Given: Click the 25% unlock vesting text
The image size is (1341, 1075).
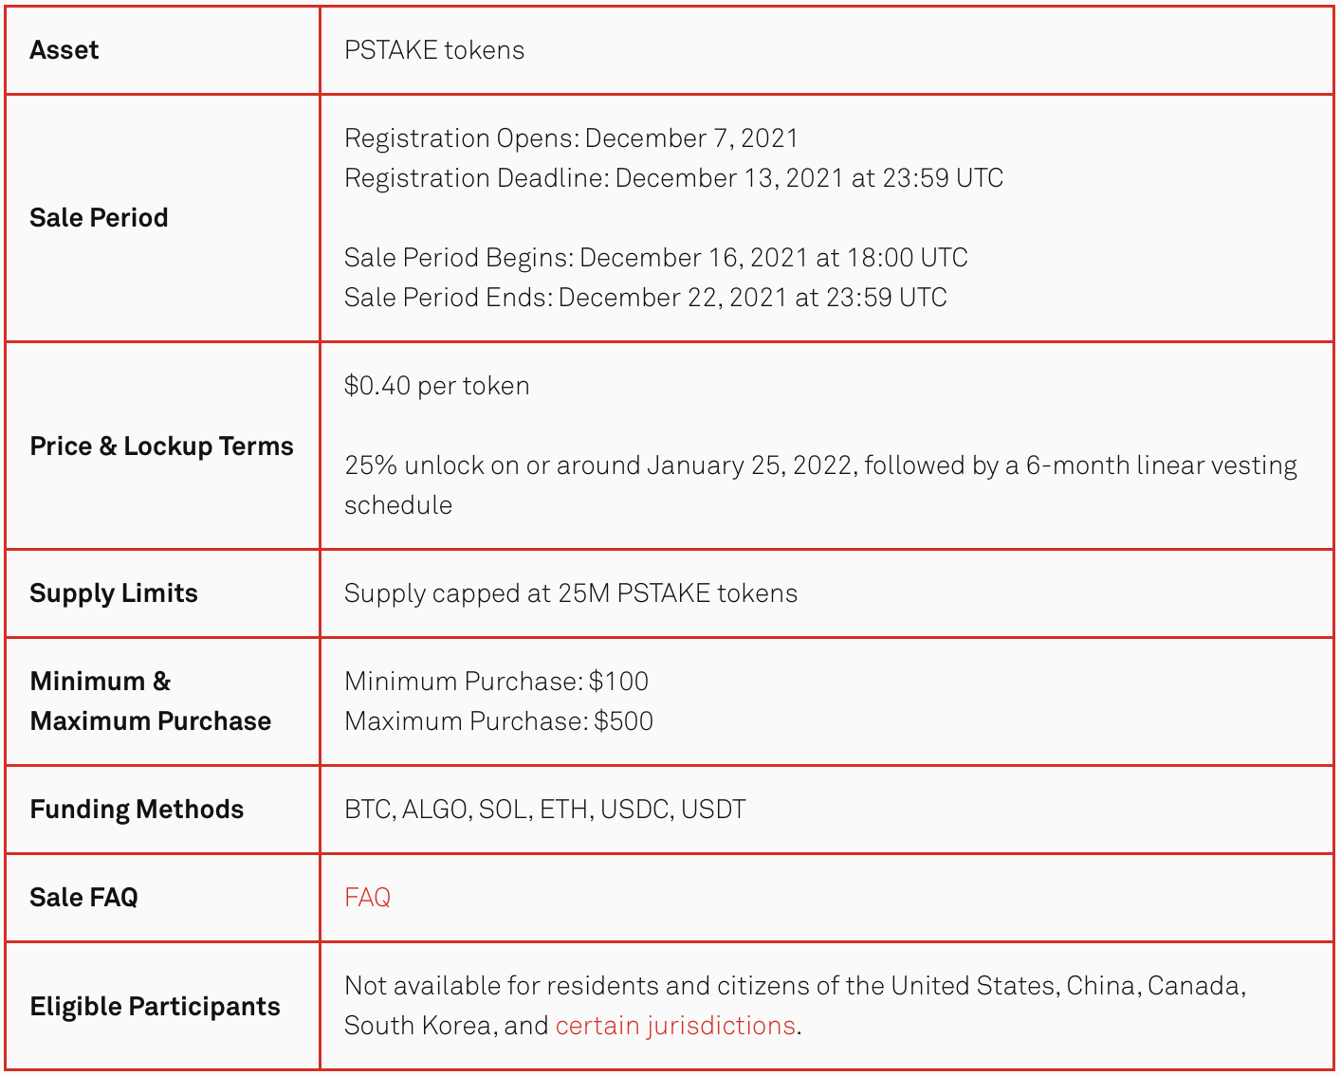Looking at the screenshot, I should click(819, 465).
